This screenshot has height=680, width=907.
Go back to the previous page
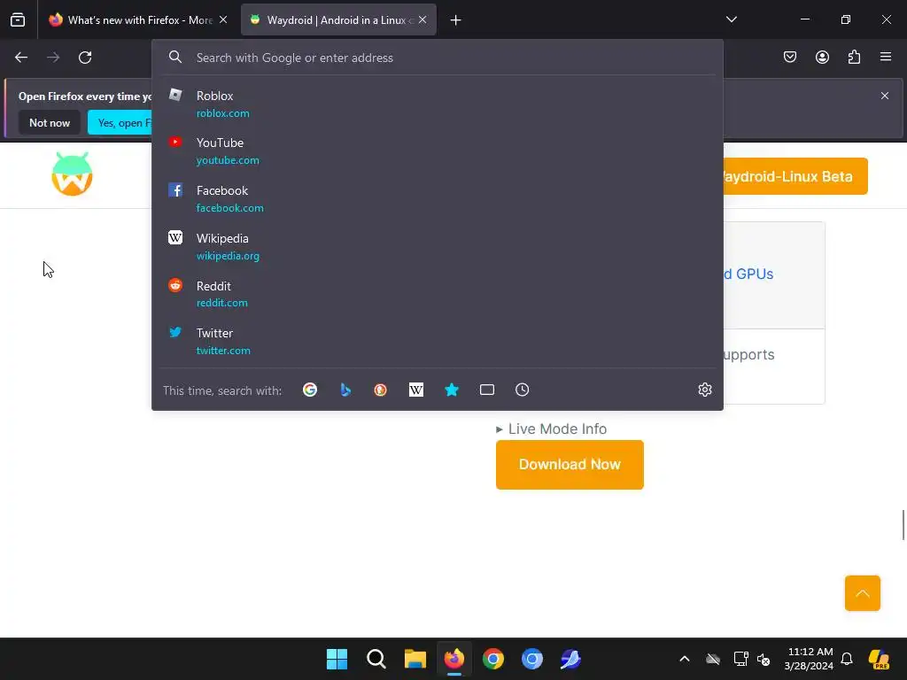coord(21,58)
